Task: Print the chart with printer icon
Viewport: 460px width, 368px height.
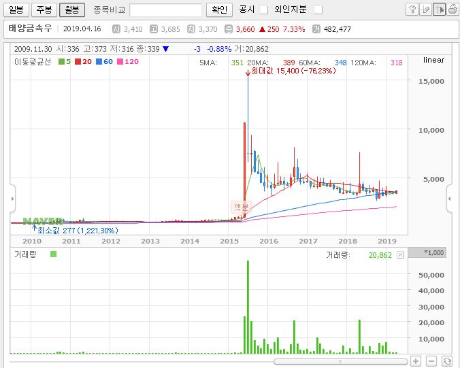Action: click(x=453, y=10)
